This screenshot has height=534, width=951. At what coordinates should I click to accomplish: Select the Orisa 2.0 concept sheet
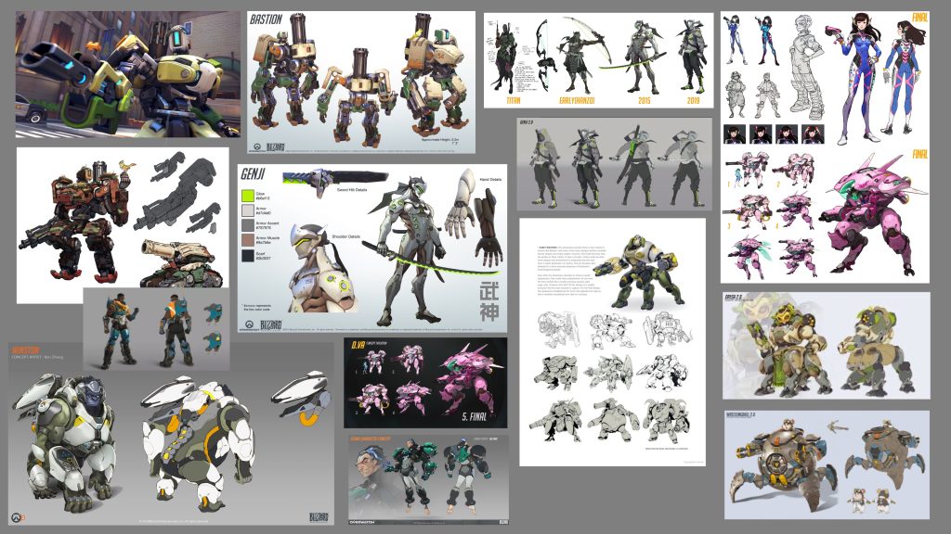point(826,346)
